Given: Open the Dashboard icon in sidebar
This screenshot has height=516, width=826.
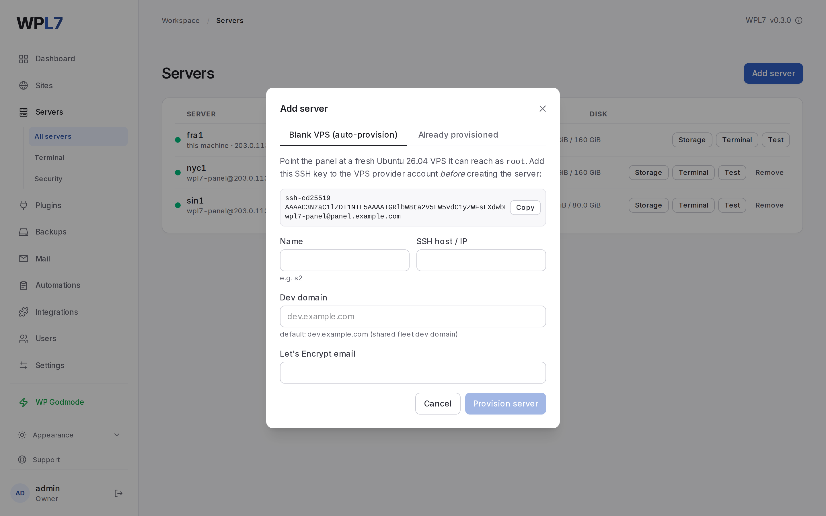Looking at the screenshot, I should point(23,59).
